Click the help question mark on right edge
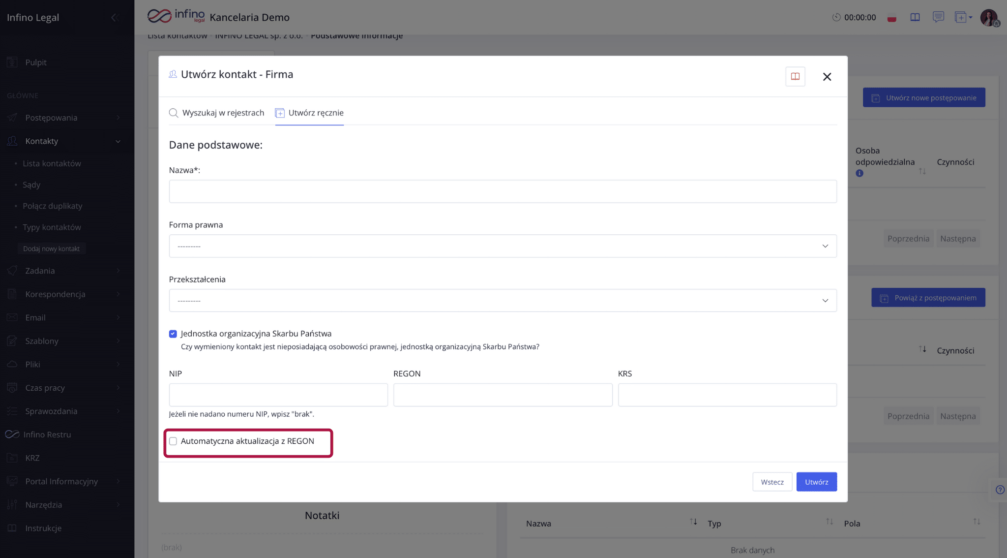The height and width of the screenshot is (558, 1007). 1000,490
